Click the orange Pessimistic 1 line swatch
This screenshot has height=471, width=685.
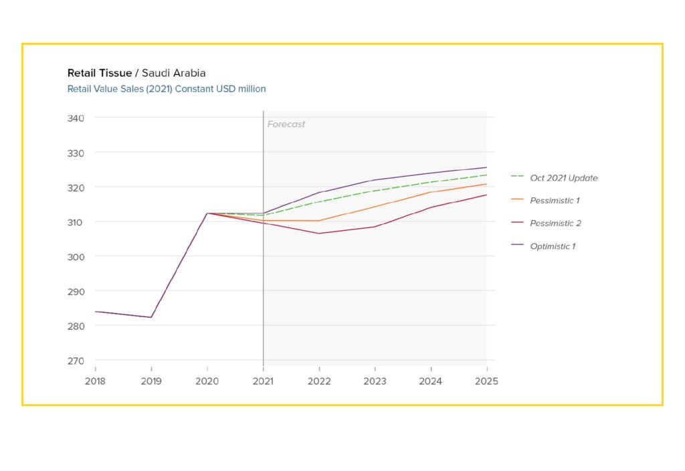(x=517, y=199)
